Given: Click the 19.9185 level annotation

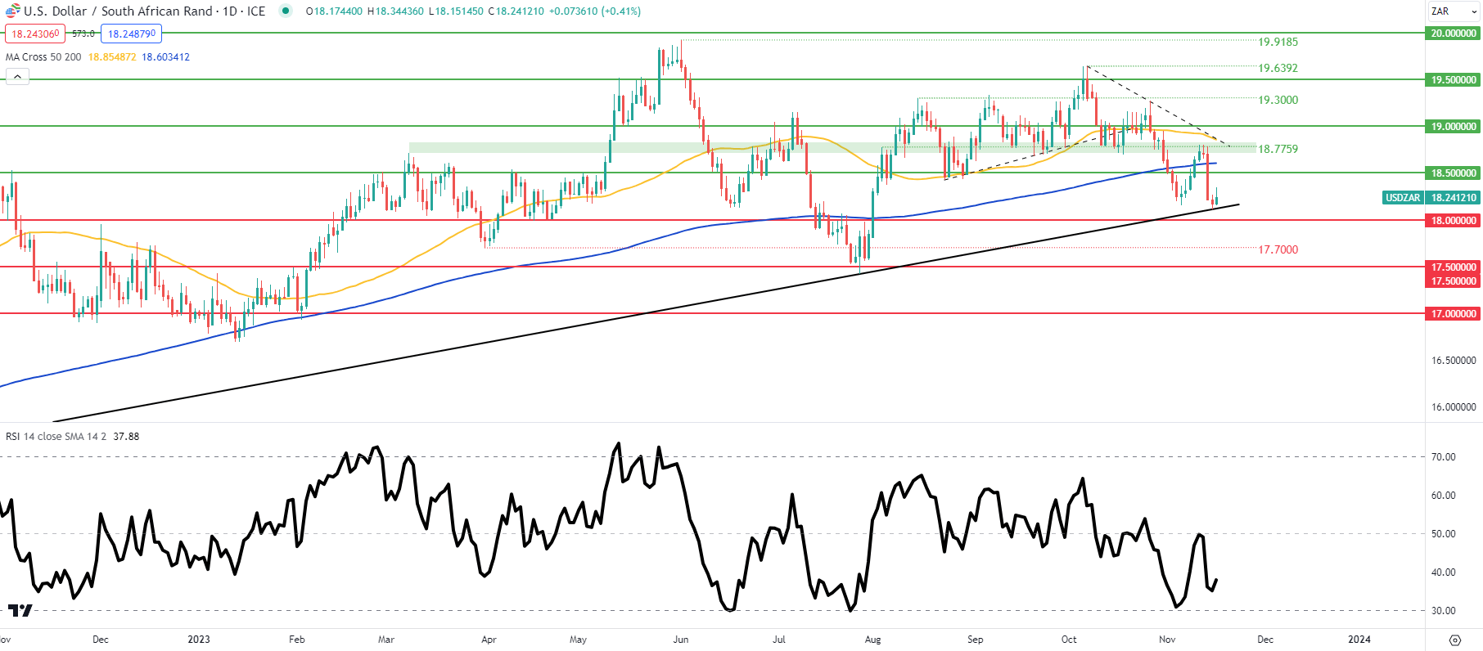Looking at the screenshot, I should 1278,42.
